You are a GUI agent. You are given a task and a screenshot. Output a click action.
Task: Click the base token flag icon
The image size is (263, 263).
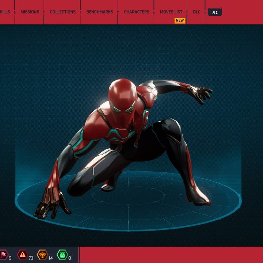[x=4, y=255]
